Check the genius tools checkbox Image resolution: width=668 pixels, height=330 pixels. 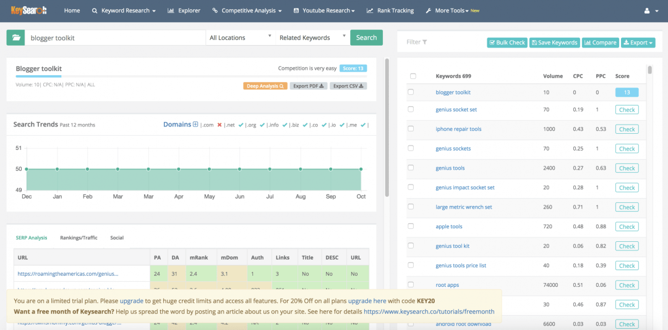411,168
